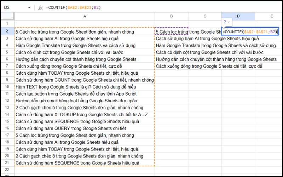The image size is (283, 177).
Task: Select column C header
Action: pyautogui.click(x=205, y=16)
